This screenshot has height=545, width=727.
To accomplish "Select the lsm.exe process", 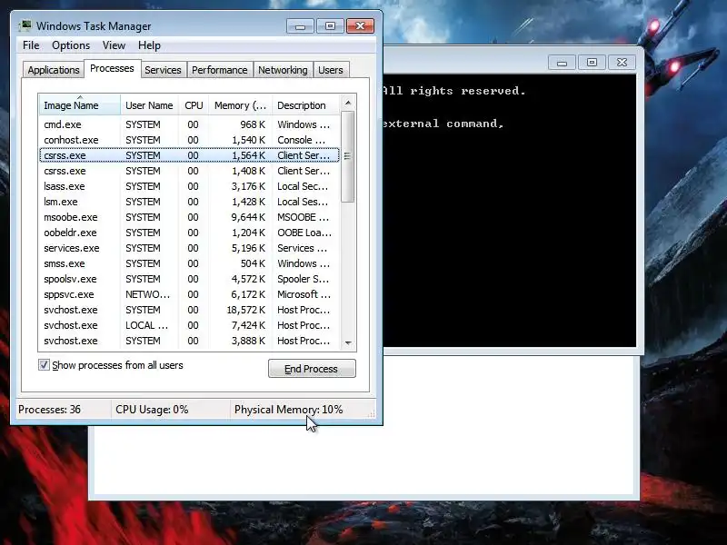I will pos(189,202).
